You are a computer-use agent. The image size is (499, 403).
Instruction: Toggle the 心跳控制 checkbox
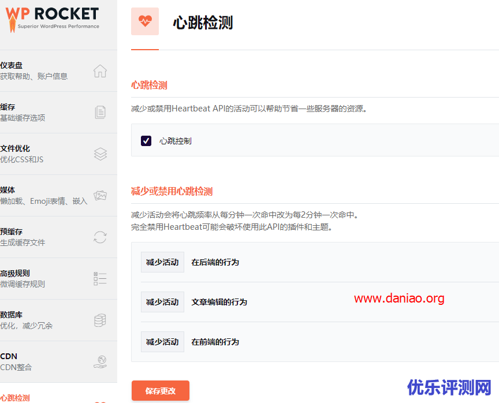coord(146,141)
